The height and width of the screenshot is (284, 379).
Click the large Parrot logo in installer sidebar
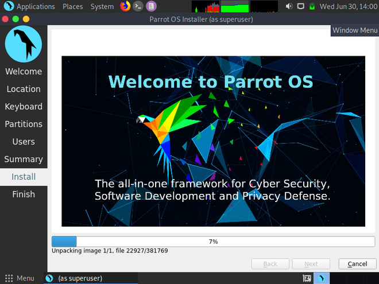[24, 44]
